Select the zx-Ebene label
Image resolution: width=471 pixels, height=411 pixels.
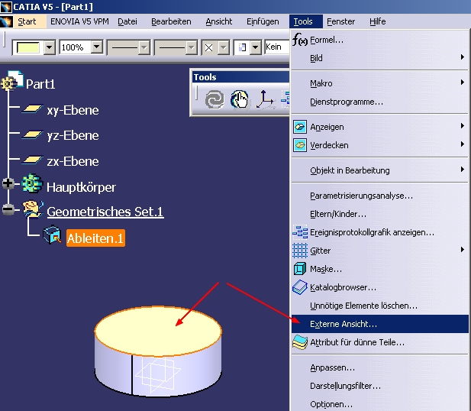point(73,161)
